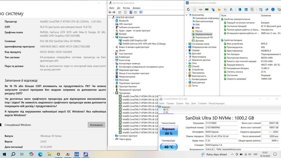Screen dimensions: 281x158
Task: Collapse the Процесори category
Action: tap(113, 93)
